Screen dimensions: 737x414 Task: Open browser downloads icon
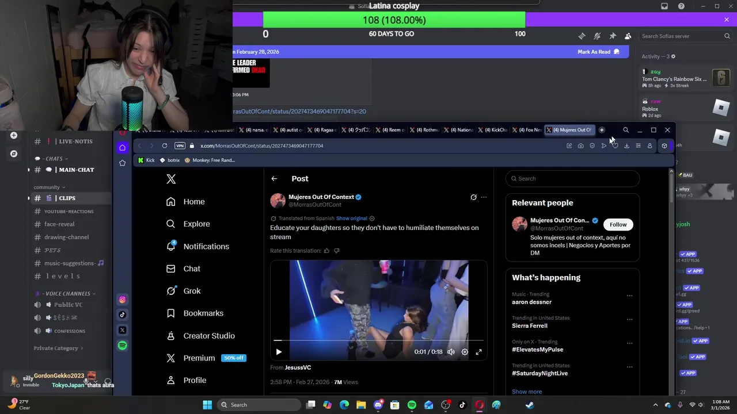(x=626, y=146)
